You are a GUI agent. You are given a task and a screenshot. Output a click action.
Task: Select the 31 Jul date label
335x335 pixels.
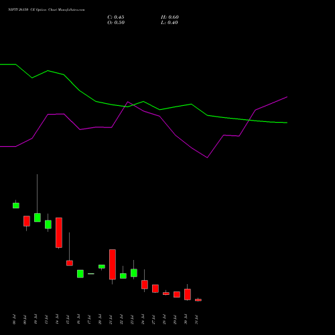[x=197, y=320]
